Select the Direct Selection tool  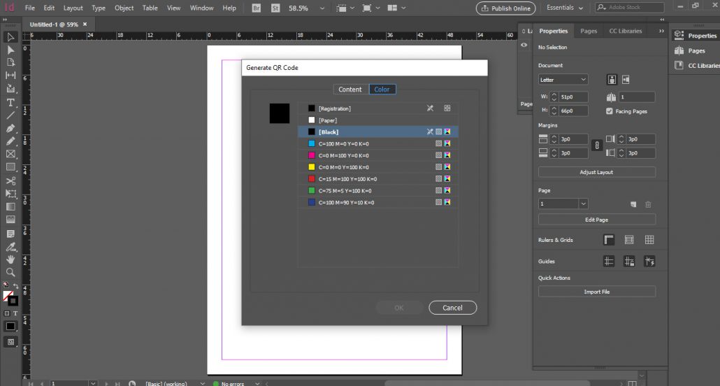point(10,50)
